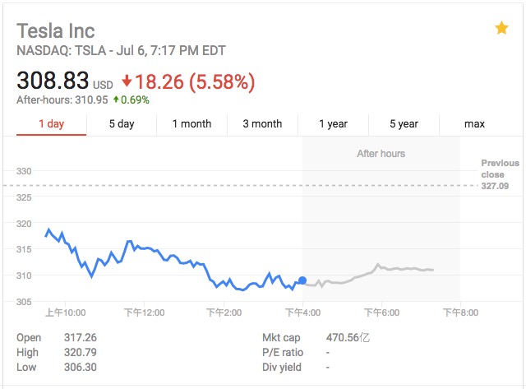The height and width of the screenshot is (389, 526).
Task: Open the 1 month chart tab
Action: [x=191, y=124]
